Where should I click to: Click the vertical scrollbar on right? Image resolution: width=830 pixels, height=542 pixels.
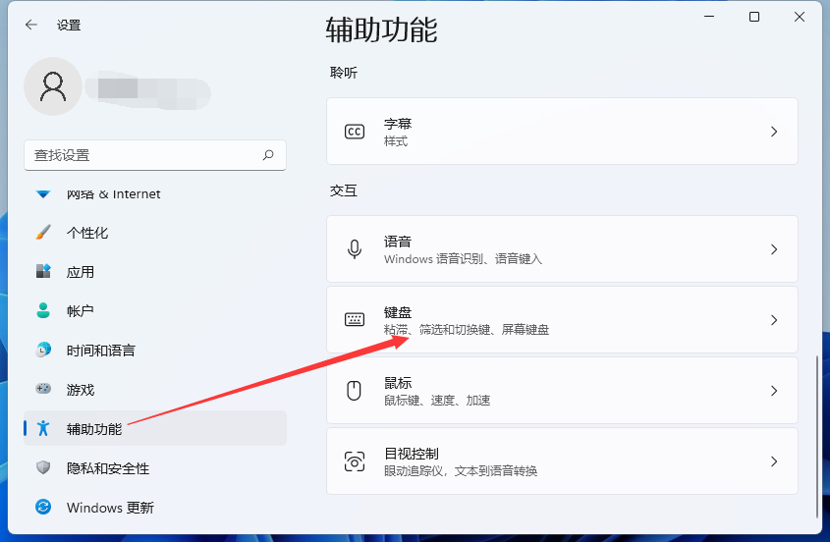coord(817,432)
